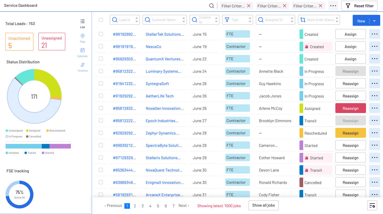This screenshot has height=214, width=383.
Task: Click the Reset filter button
Action: tap(359, 6)
